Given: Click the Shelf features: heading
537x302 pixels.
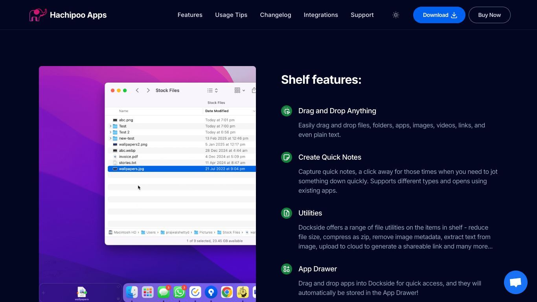Looking at the screenshot, I should tap(321, 80).
